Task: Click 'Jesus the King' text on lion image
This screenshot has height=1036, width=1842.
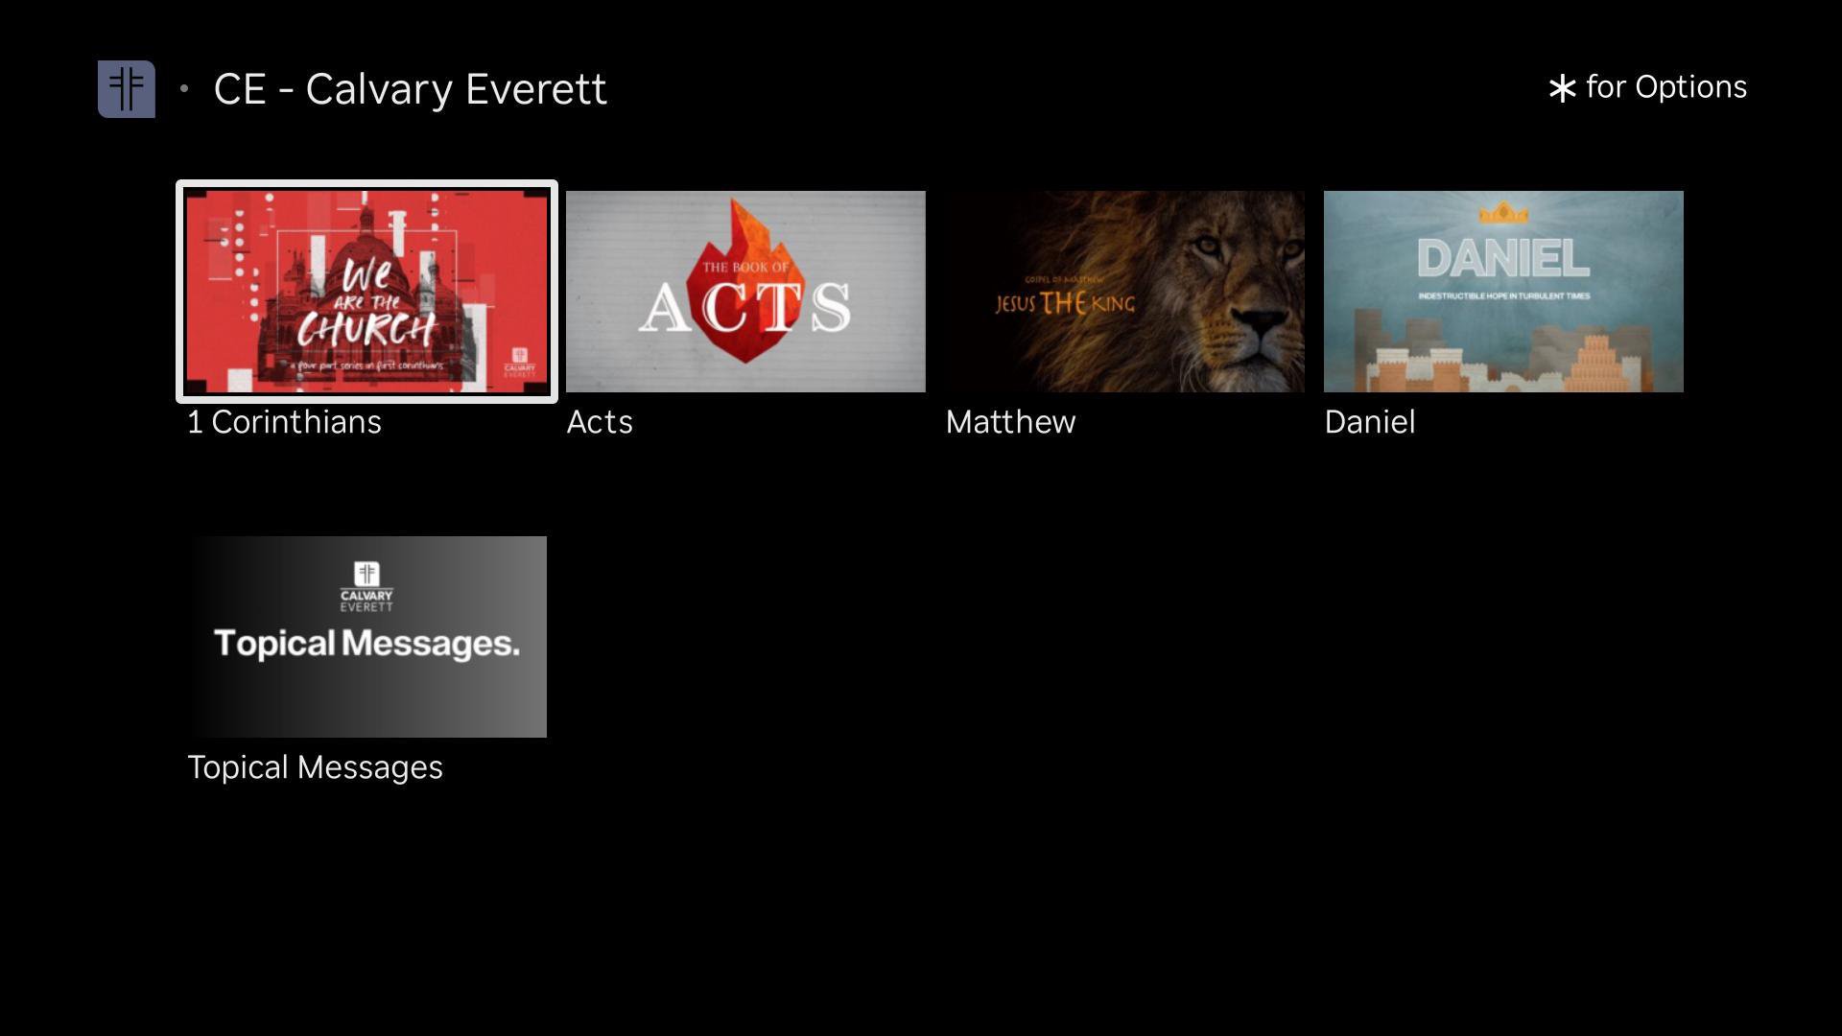Action: (x=1065, y=303)
